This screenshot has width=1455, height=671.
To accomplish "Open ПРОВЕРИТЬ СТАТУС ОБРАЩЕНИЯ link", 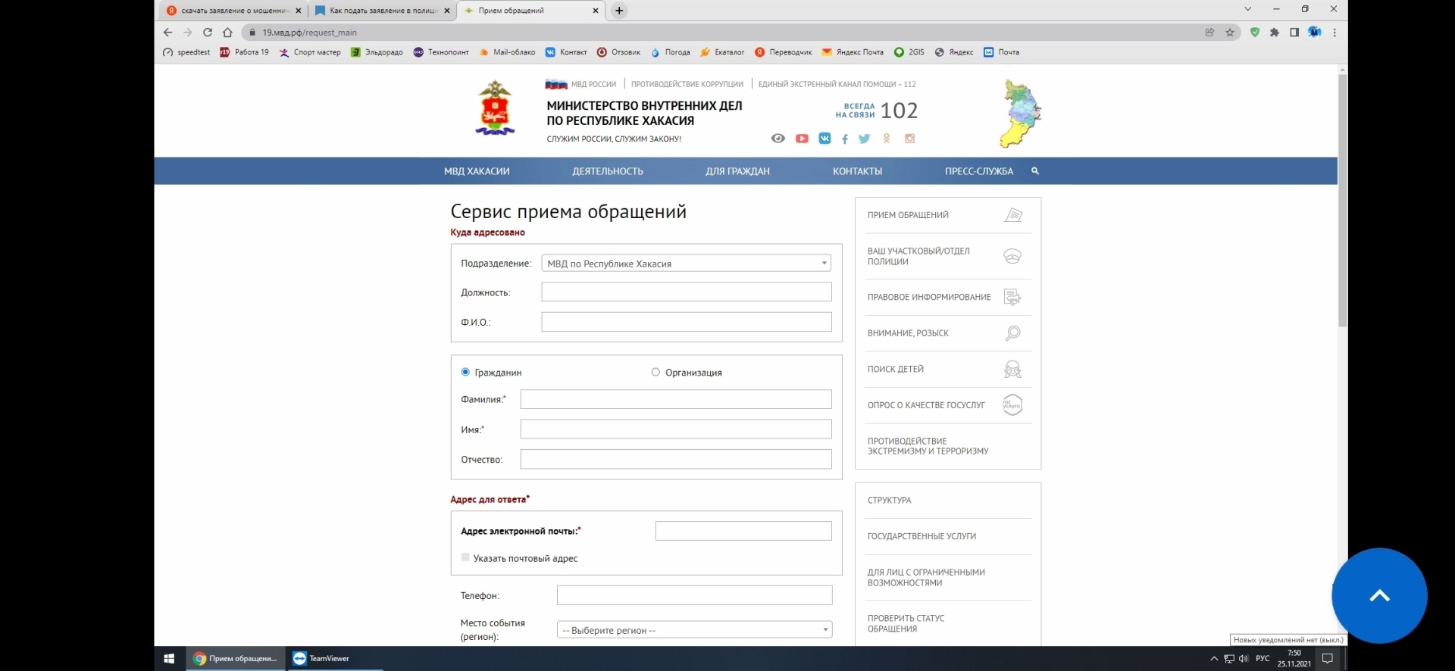I will (x=906, y=623).
